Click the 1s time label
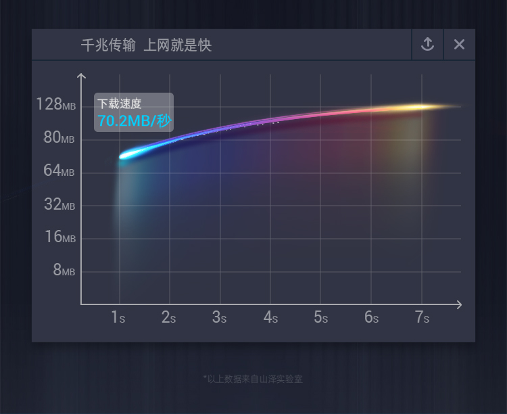 click(118, 317)
